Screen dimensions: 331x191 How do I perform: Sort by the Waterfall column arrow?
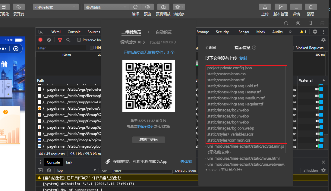click(323, 80)
